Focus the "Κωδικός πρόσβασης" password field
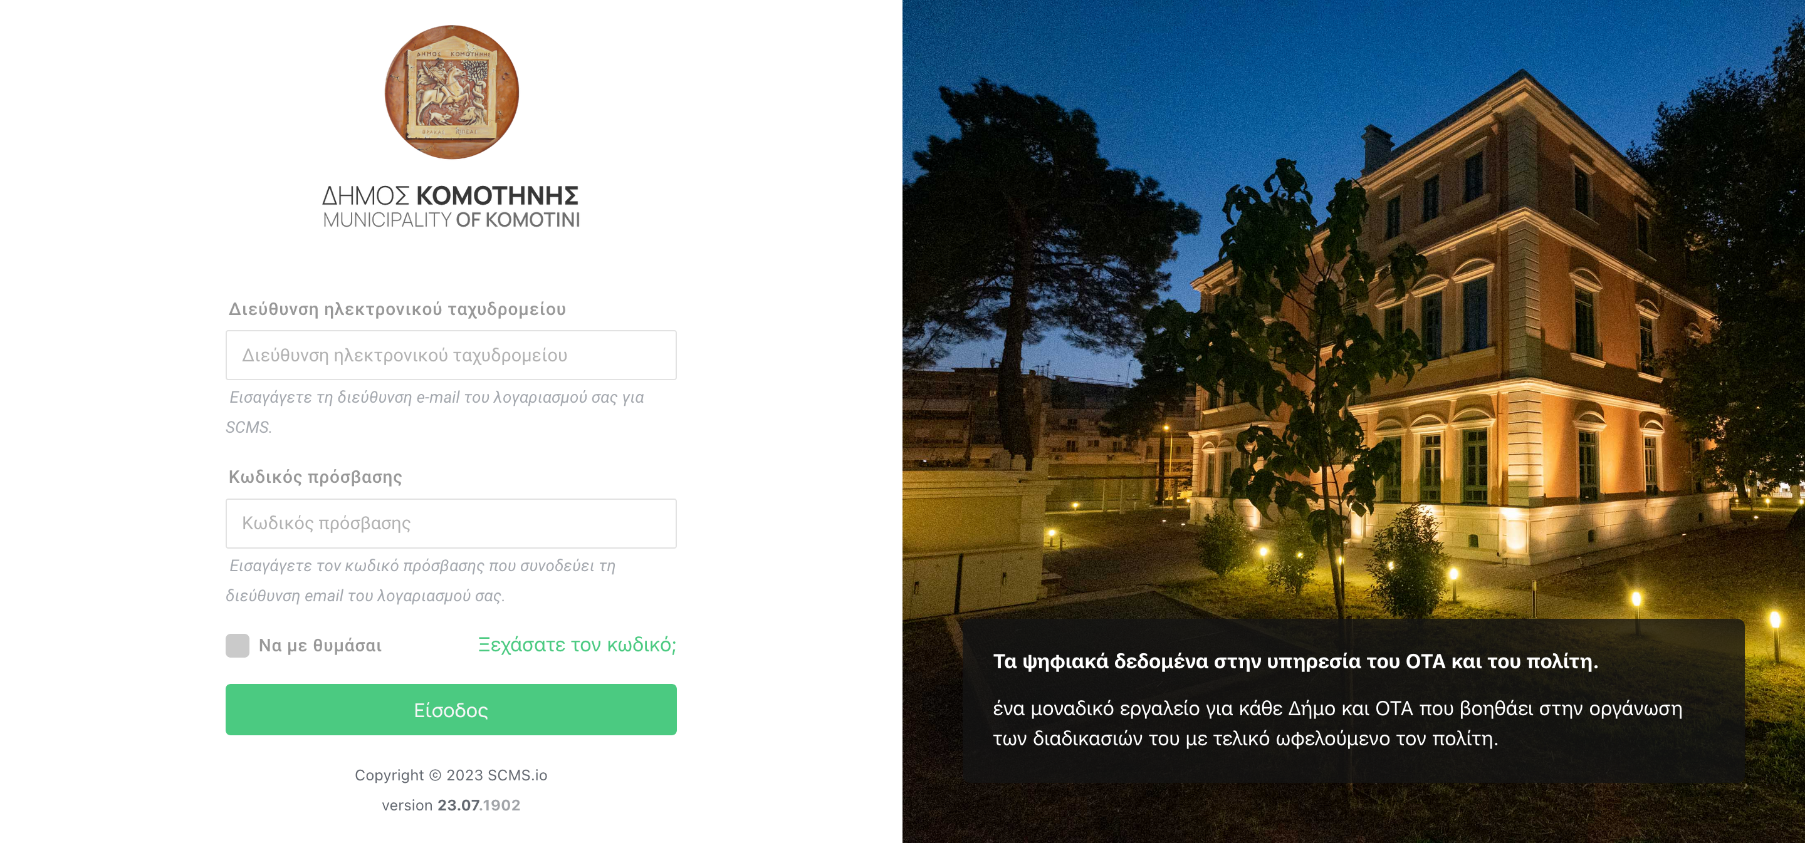Image resolution: width=1805 pixels, height=843 pixels. click(451, 523)
